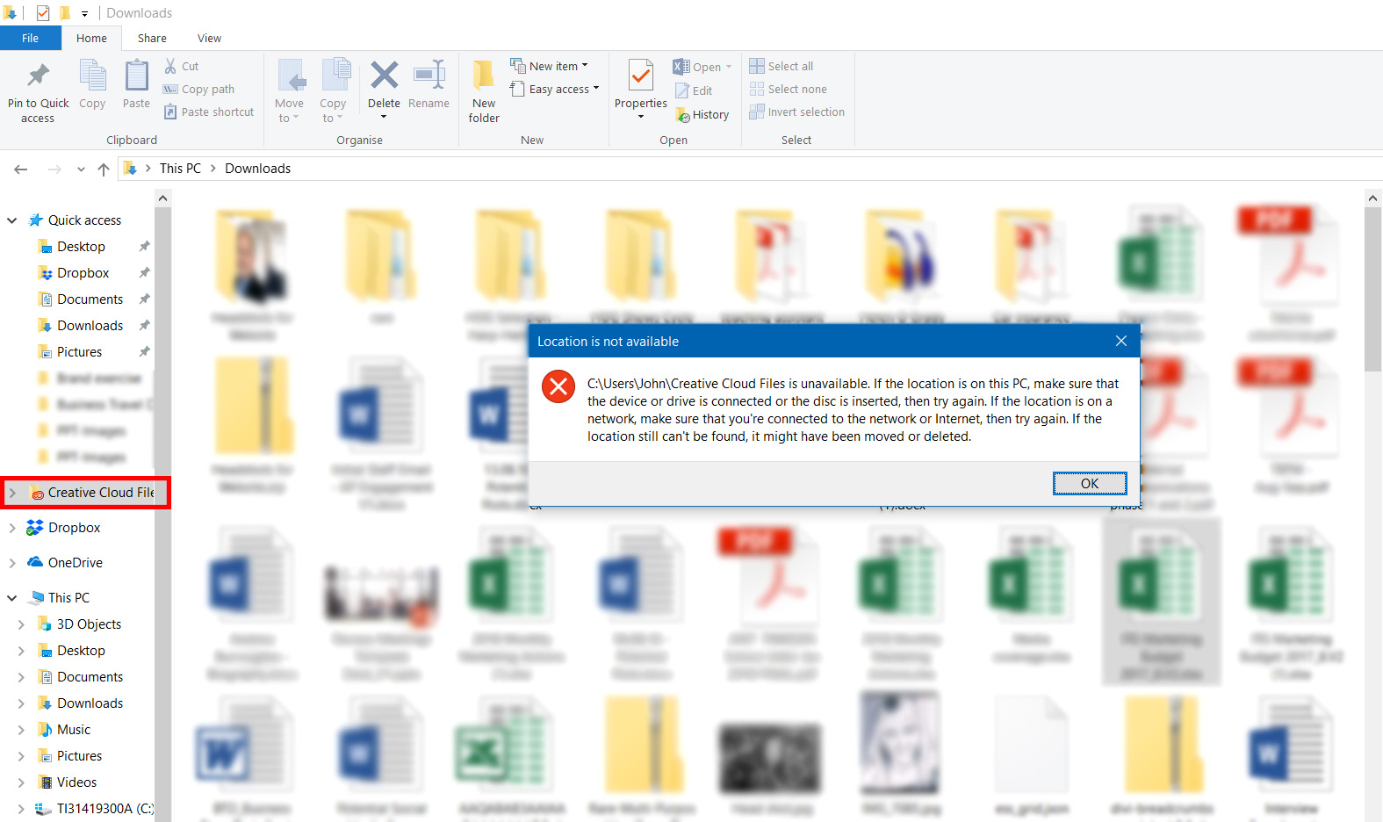The height and width of the screenshot is (822, 1383).
Task: Click the file list scroll up arrow
Action: 1373,198
